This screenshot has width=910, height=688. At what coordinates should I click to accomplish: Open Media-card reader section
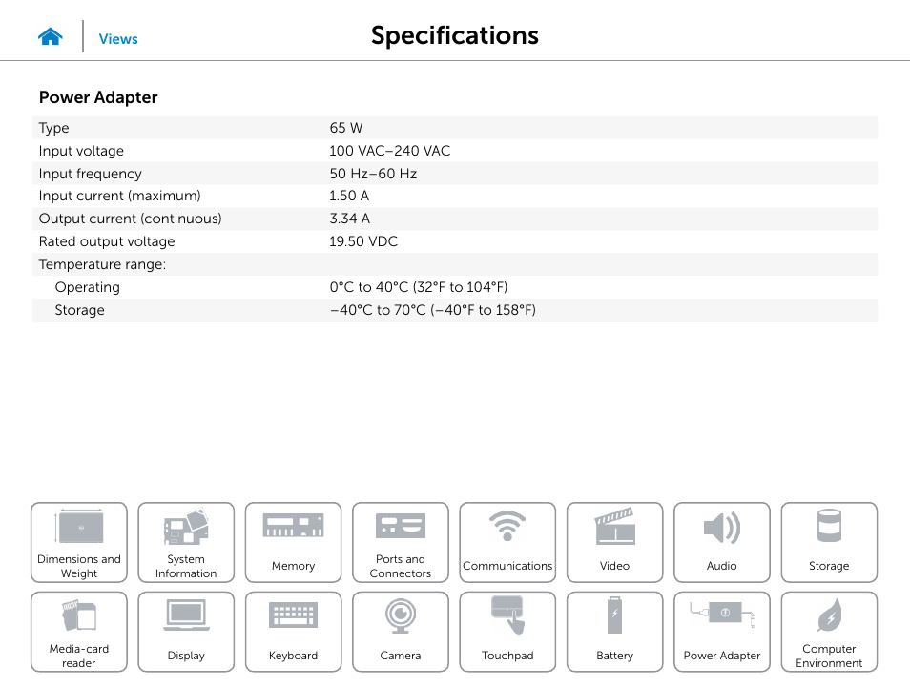point(79,632)
